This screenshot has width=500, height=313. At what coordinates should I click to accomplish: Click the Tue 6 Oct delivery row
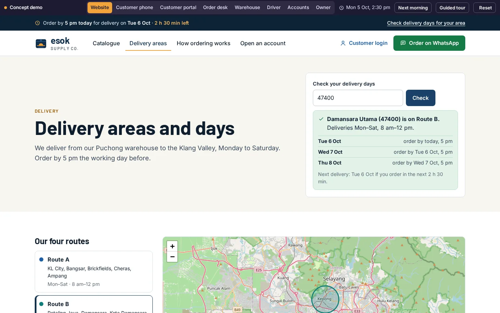coord(385,141)
